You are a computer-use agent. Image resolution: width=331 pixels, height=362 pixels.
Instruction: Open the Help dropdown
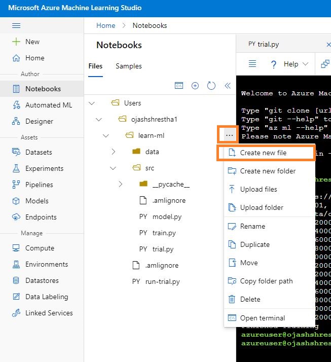click(296, 64)
